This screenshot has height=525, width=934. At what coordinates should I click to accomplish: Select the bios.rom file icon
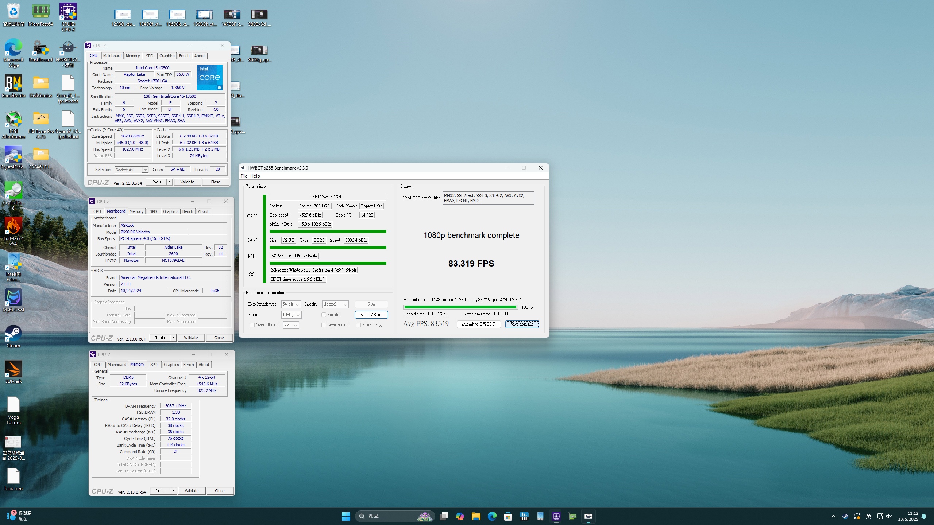[13, 479]
